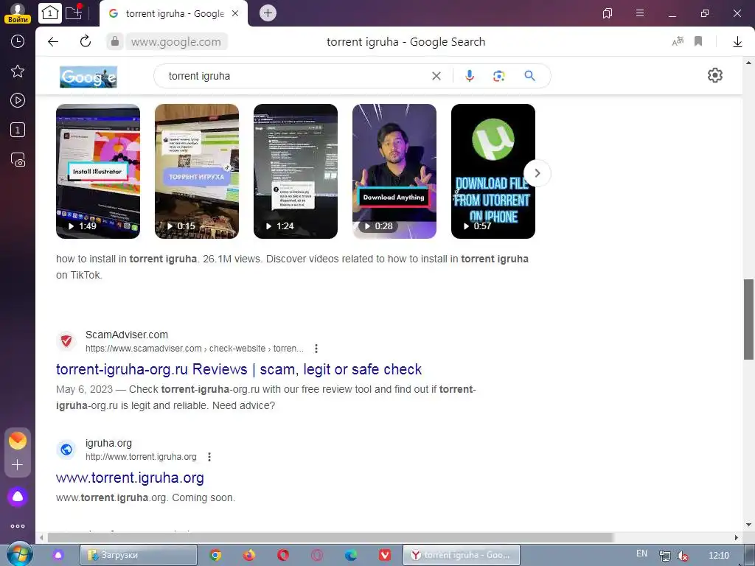Open the history clock icon in sidebar
Image resolution: width=755 pixels, height=566 pixels.
(x=18, y=41)
